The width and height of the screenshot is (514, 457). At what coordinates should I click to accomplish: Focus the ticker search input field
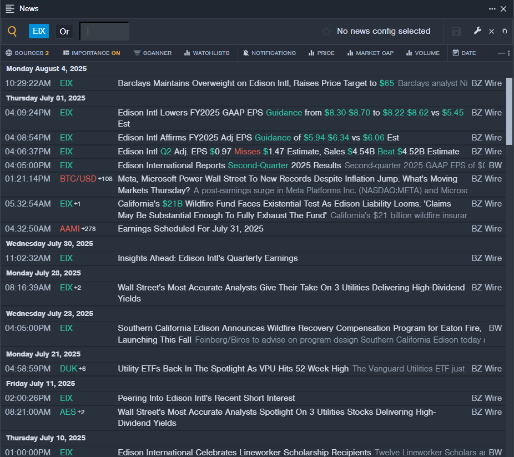104,32
